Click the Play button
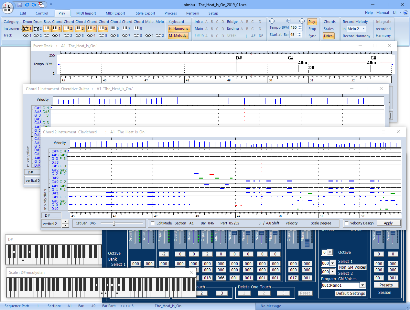 point(312,22)
